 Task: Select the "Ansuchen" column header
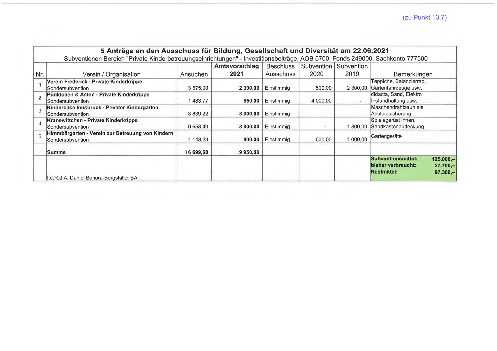pyautogui.click(x=194, y=74)
